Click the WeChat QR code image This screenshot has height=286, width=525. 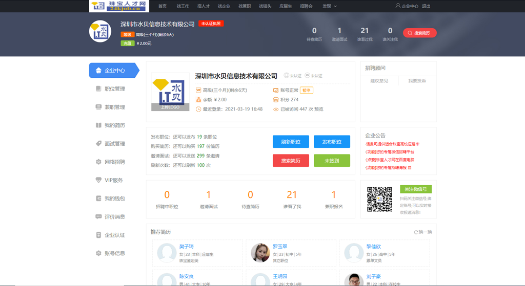click(379, 199)
